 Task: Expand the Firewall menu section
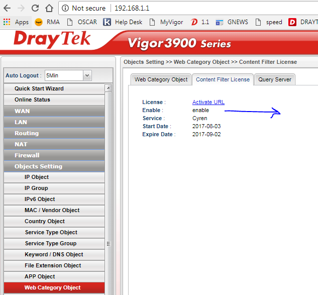pyautogui.click(x=54, y=155)
